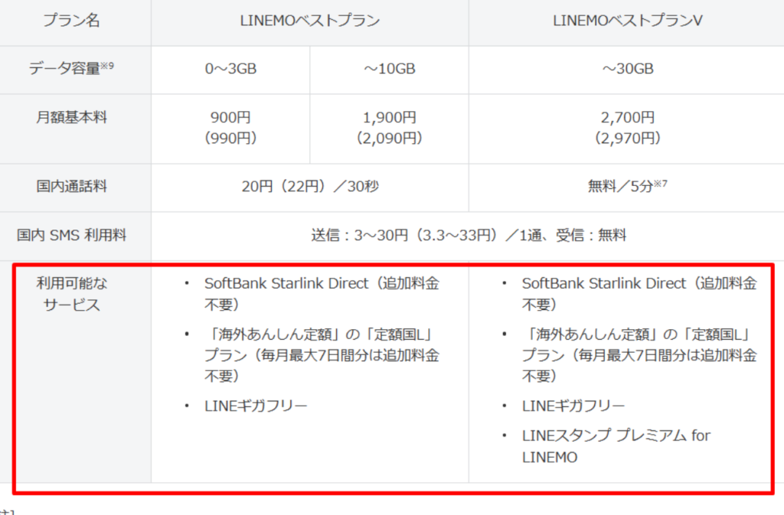Select the 2,700円 (2,970円) price cell
This screenshot has height=515, width=784.
(628, 127)
